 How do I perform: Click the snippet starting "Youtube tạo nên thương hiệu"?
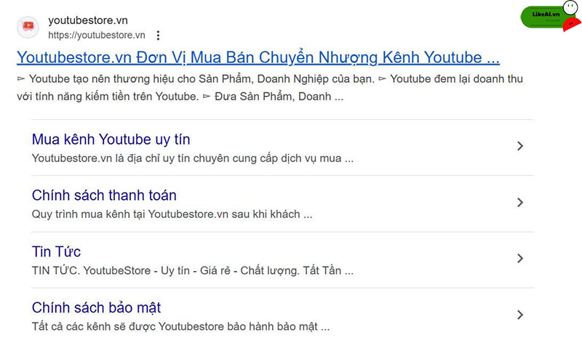click(x=270, y=87)
